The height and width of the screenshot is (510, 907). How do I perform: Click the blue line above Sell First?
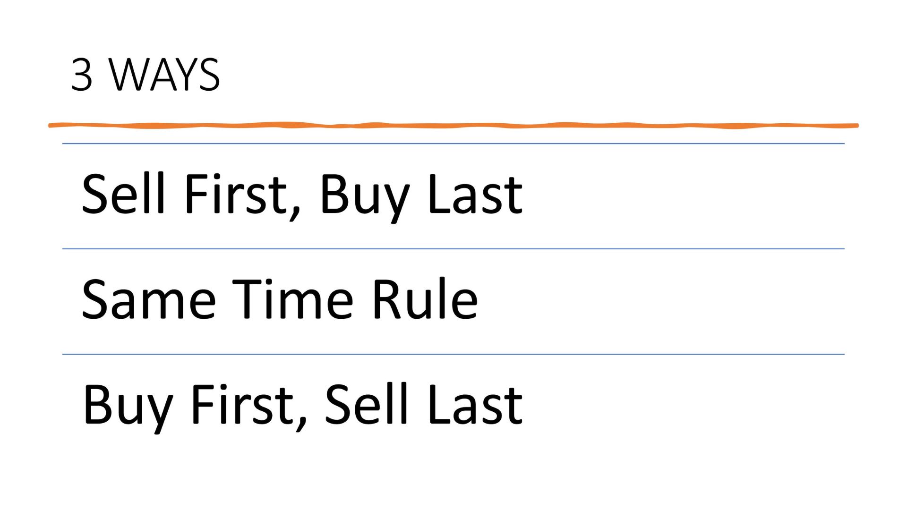pos(453,144)
